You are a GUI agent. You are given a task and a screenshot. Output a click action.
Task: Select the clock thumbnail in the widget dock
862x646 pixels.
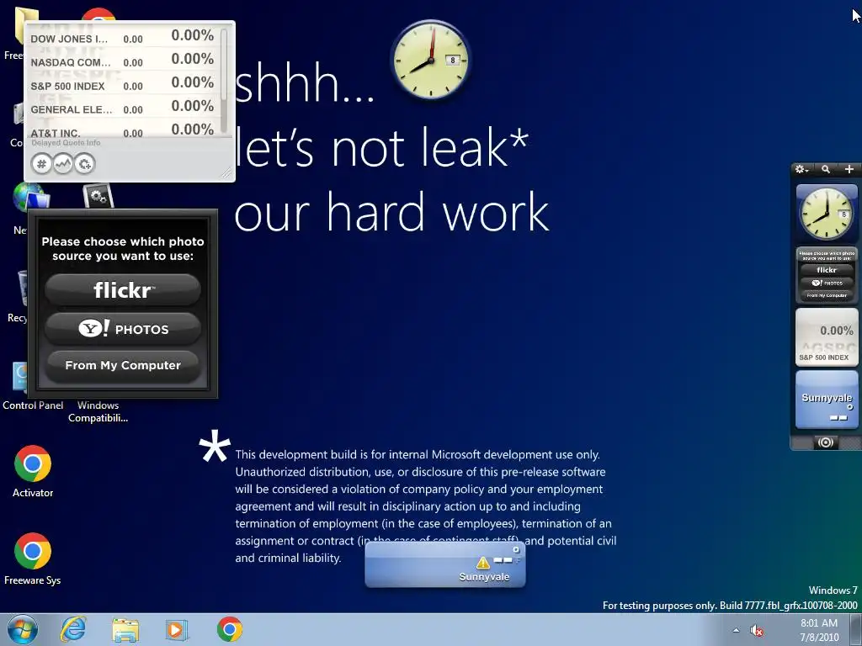pos(827,214)
